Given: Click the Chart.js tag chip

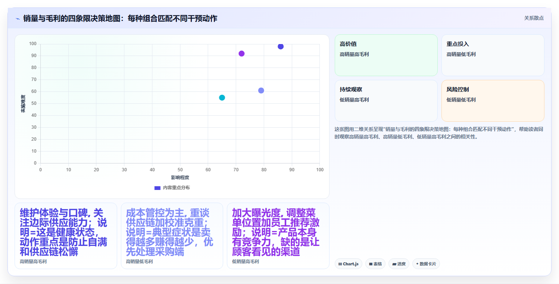Looking at the screenshot, I should click(x=348, y=264).
